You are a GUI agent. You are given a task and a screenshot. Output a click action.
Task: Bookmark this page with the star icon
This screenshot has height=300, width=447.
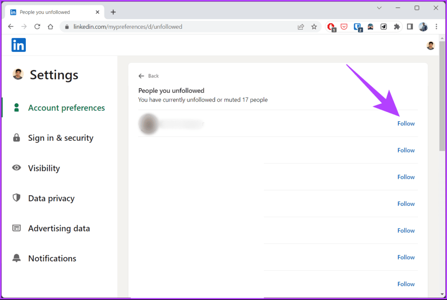314,27
